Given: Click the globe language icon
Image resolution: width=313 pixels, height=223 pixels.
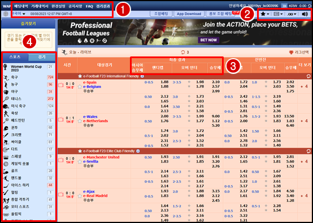Looking at the screenshot, I should click(6, 14).
